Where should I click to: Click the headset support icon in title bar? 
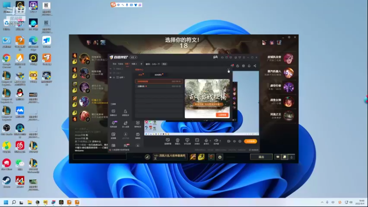click(x=222, y=57)
